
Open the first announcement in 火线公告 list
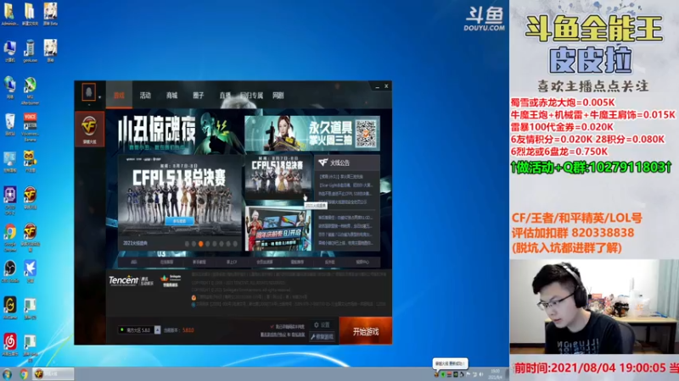(x=341, y=176)
